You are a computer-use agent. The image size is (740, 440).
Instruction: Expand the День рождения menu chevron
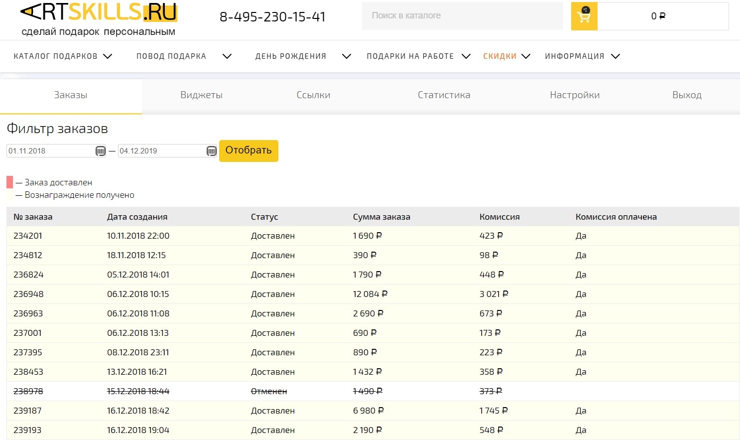tap(347, 56)
